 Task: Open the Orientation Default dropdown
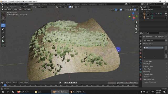click(x=25, y=7)
